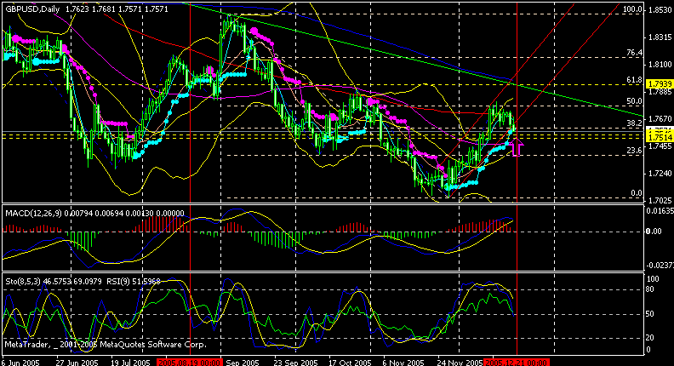Click the RSI(9) 51.5968 label
The width and height of the screenshot is (674, 366).
tap(134, 282)
